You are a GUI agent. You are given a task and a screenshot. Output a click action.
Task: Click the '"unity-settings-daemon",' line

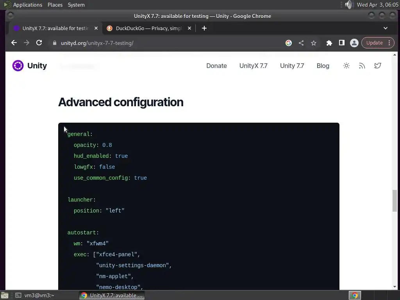coord(134,265)
